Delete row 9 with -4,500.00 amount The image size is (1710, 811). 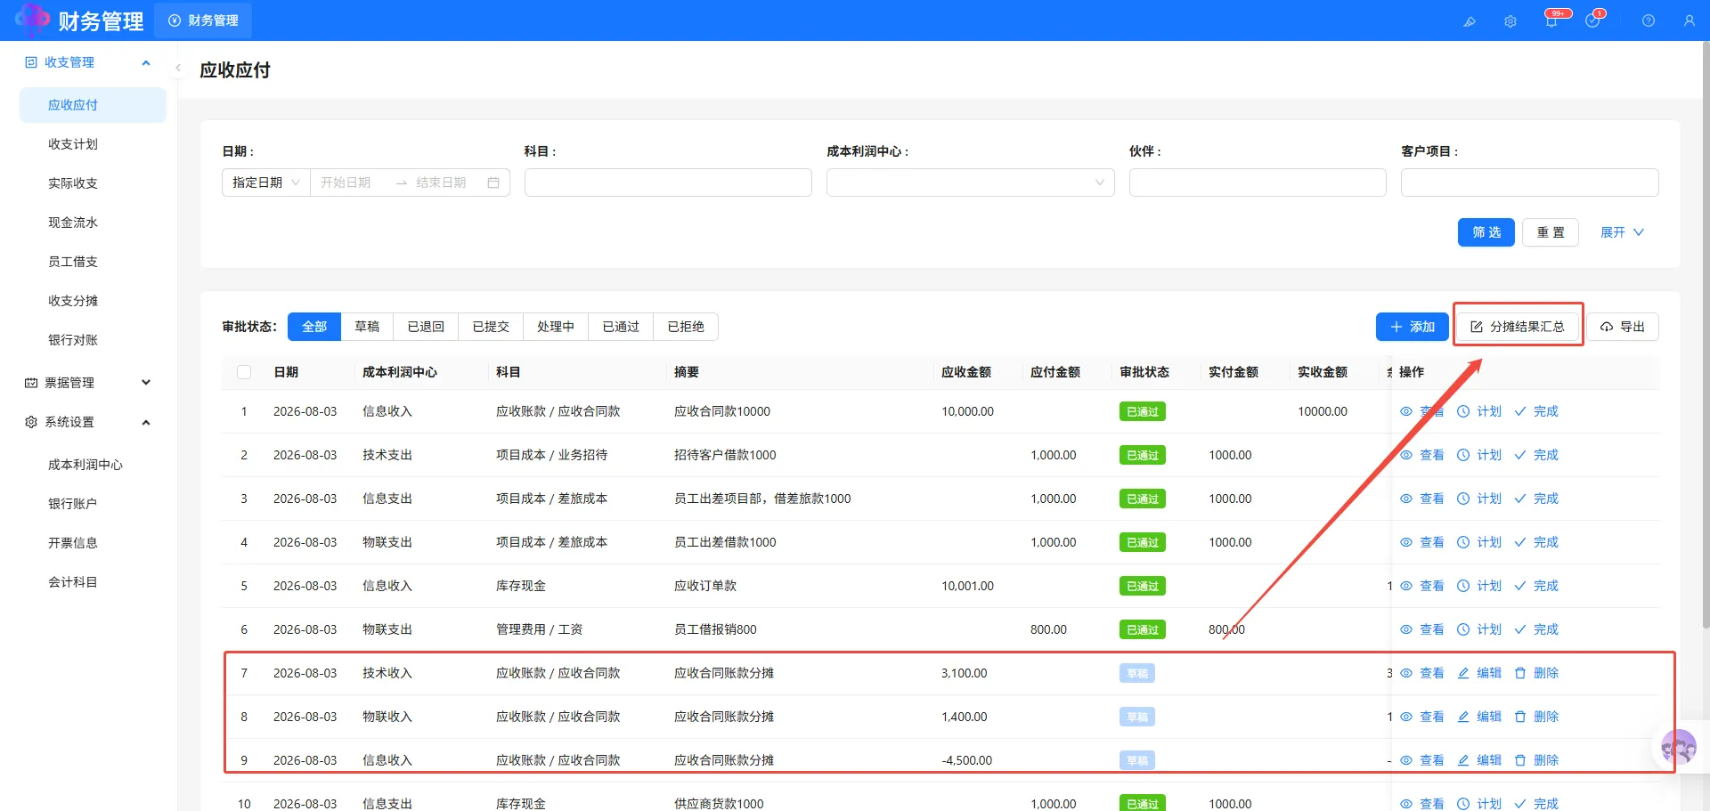point(1536,760)
